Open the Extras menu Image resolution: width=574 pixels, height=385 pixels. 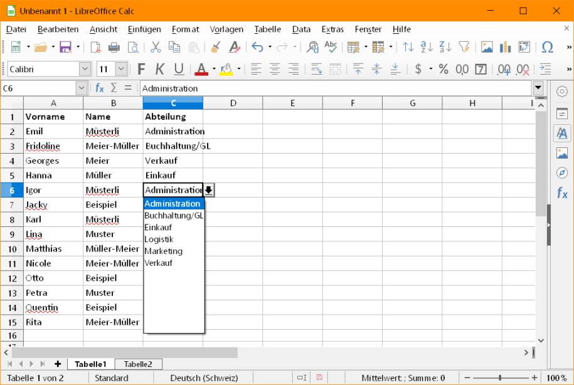[332, 29]
